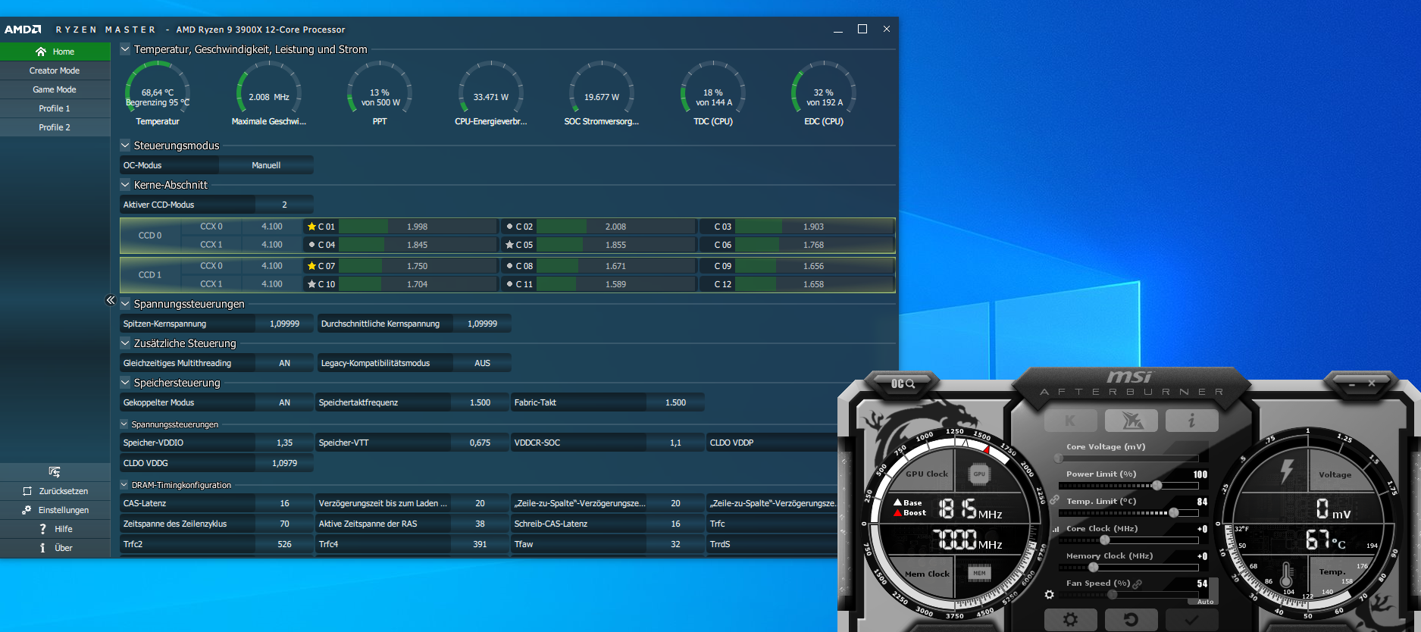Collapse the Temperatur, Geschwindigkeit, Leistung und Strom section
The image size is (1421, 632).
(125, 49)
